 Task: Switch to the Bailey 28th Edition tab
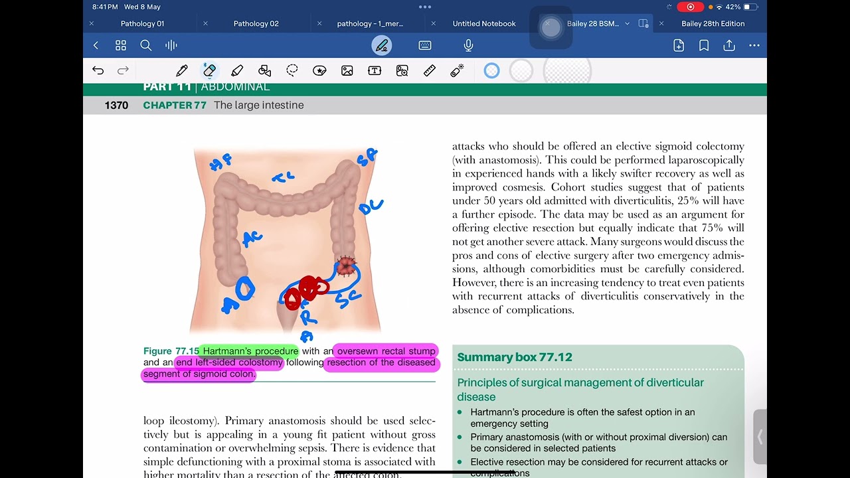point(713,23)
